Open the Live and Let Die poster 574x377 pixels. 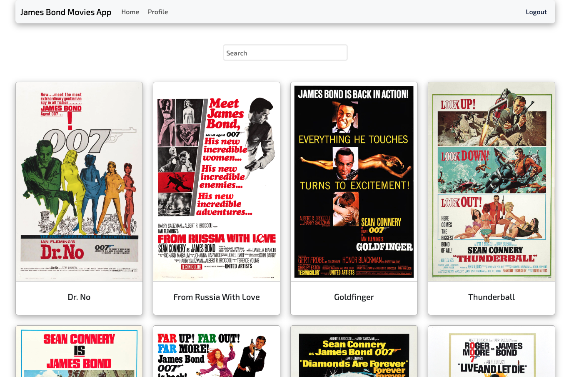pos(492,352)
